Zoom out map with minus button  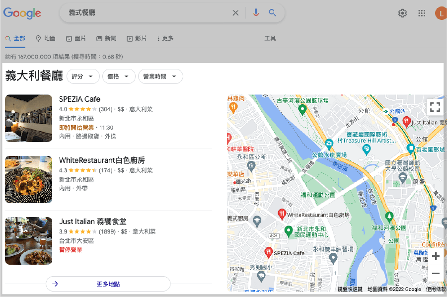tap(436, 273)
